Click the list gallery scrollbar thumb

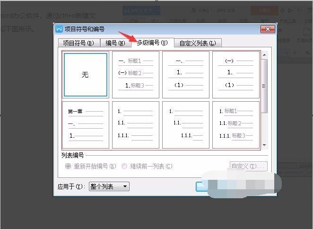pos(264,86)
